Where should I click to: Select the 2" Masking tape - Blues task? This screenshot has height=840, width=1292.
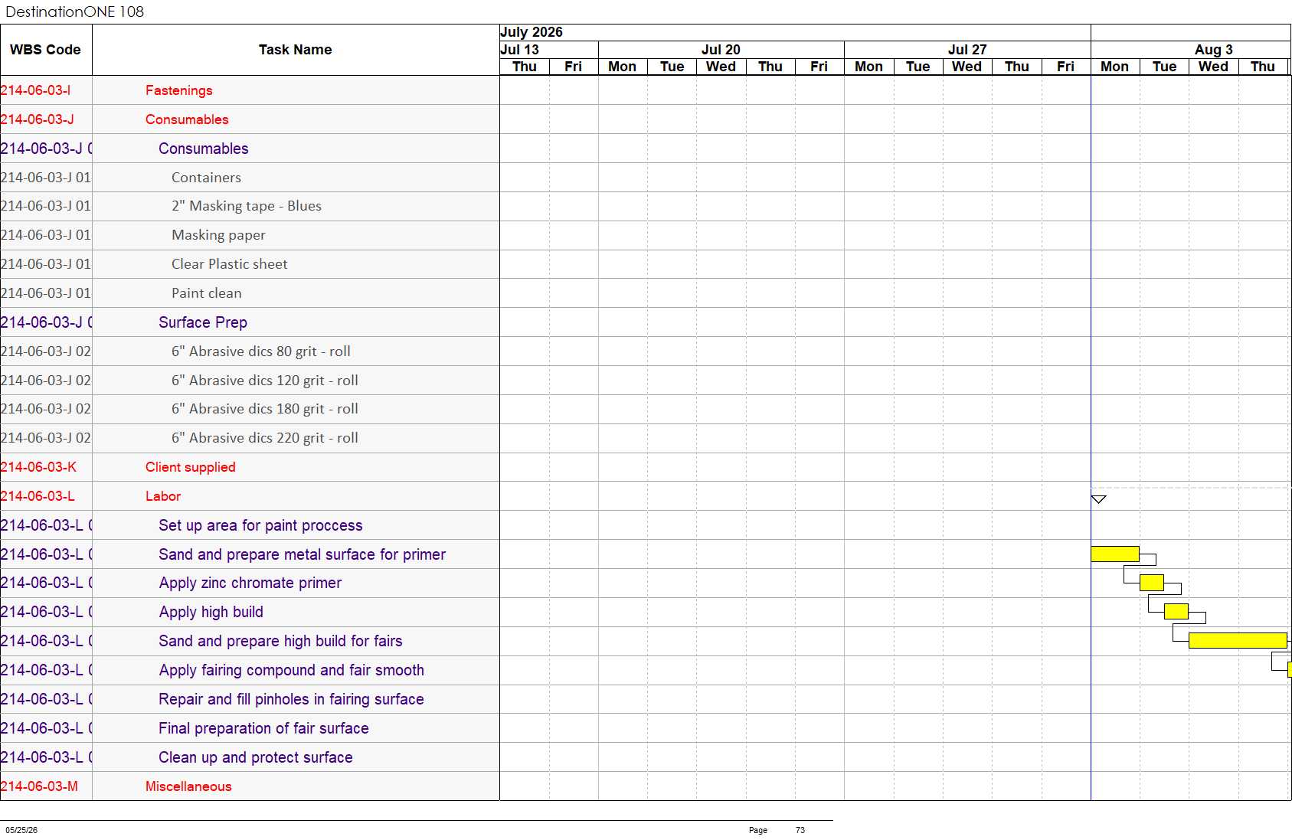(x=247, y=206)
